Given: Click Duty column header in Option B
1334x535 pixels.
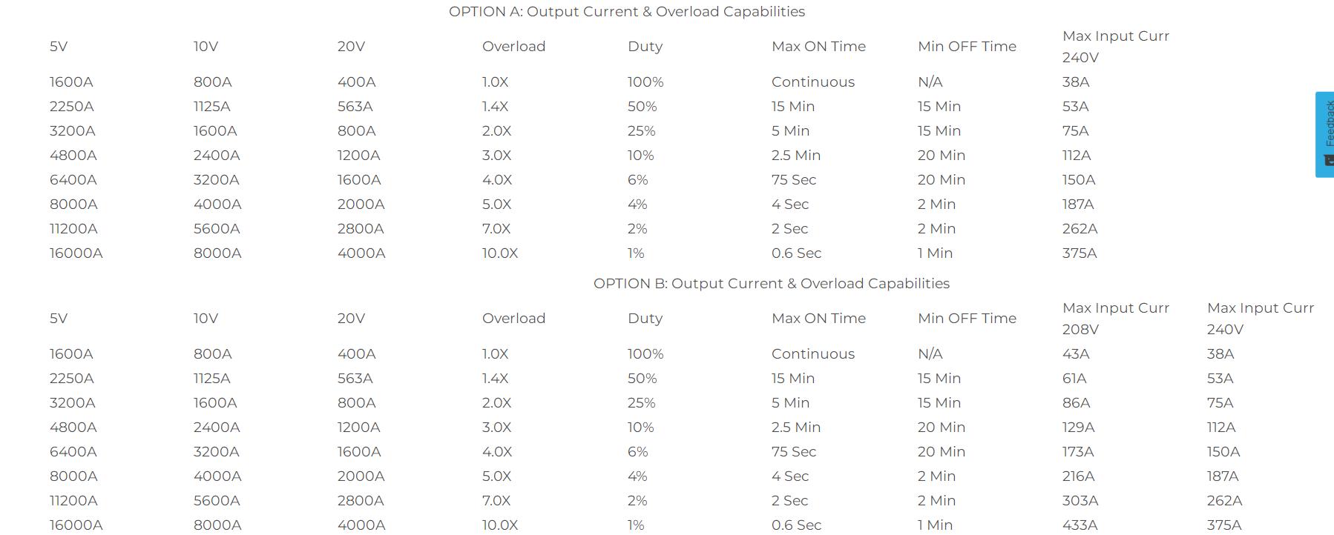Looking at the screenshot, I should tap(645, 319).
